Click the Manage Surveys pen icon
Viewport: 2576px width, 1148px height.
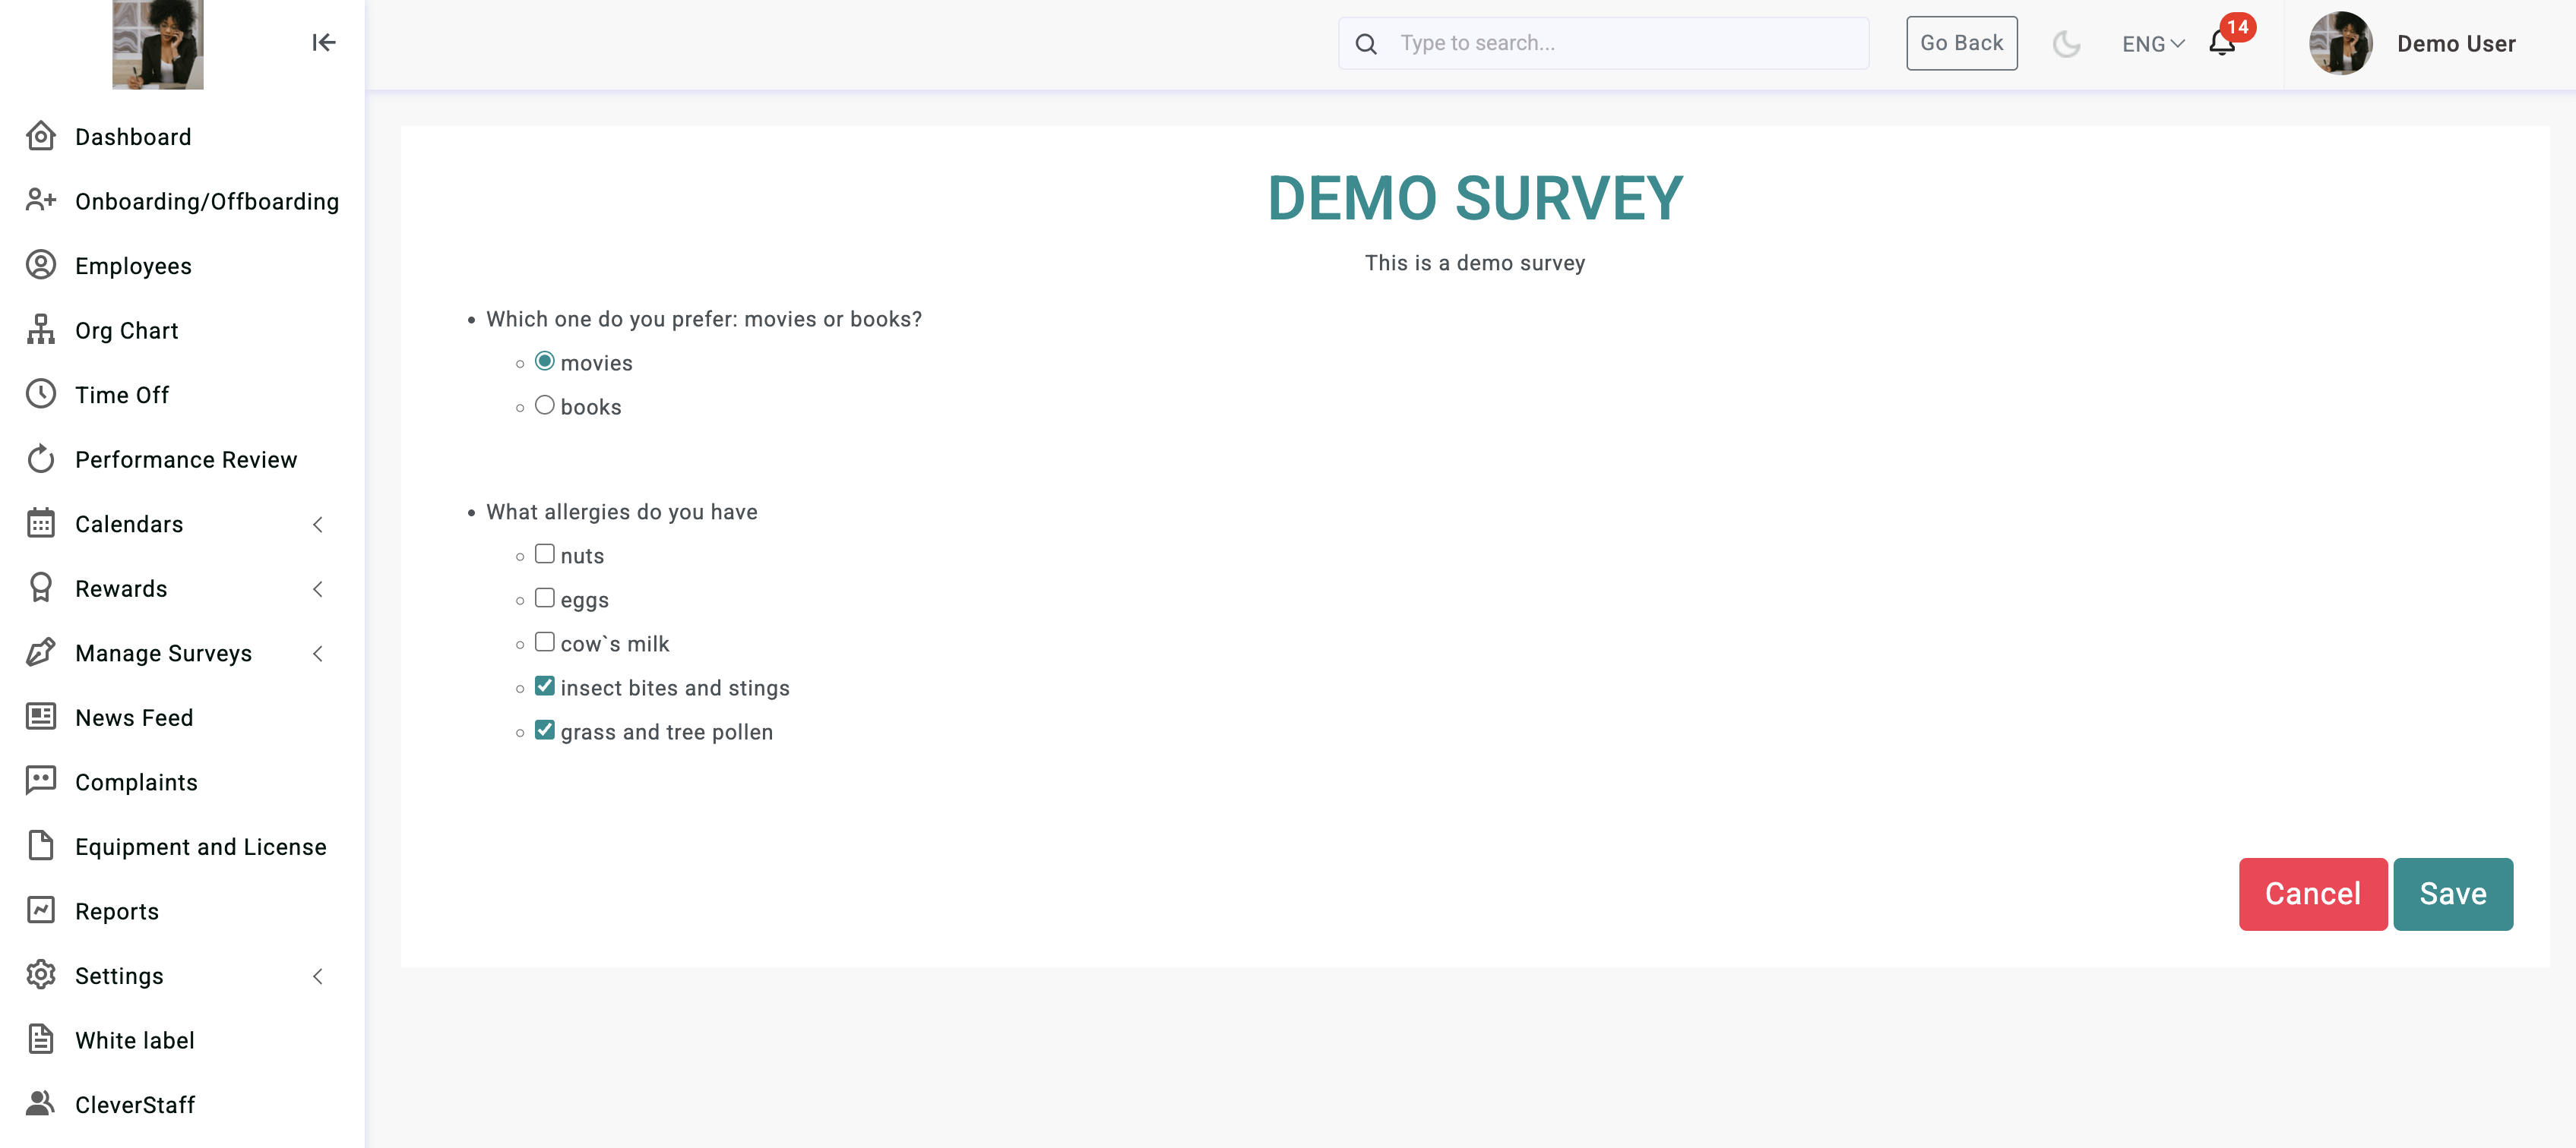click(x=41, y=652)
